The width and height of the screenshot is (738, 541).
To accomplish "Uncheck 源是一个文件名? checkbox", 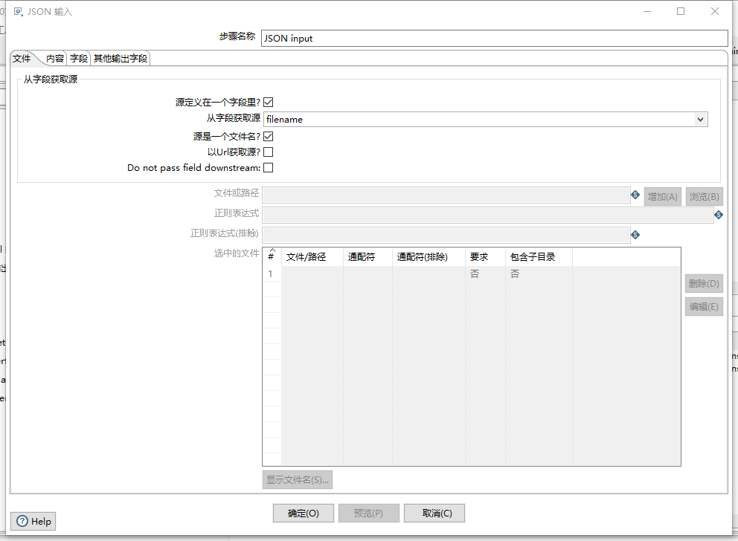I will click(x=267, y=136).
